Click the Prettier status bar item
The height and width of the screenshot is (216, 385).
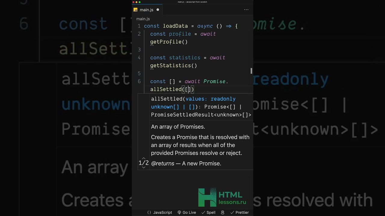coord(239,212)
